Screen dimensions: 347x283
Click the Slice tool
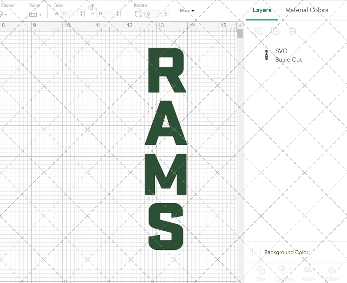(261, 274)
